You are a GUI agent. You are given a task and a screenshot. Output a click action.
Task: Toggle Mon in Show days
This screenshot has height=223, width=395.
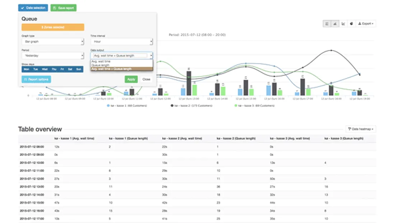coord(27,69)
